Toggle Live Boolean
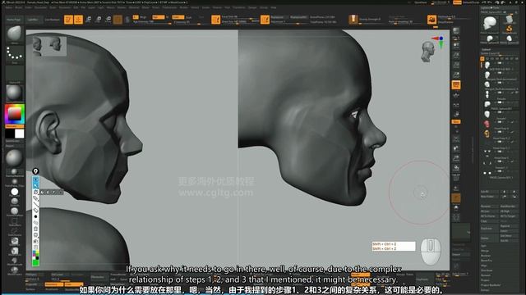526x295 pixels. pyautogui.click(x=52, y=20)
